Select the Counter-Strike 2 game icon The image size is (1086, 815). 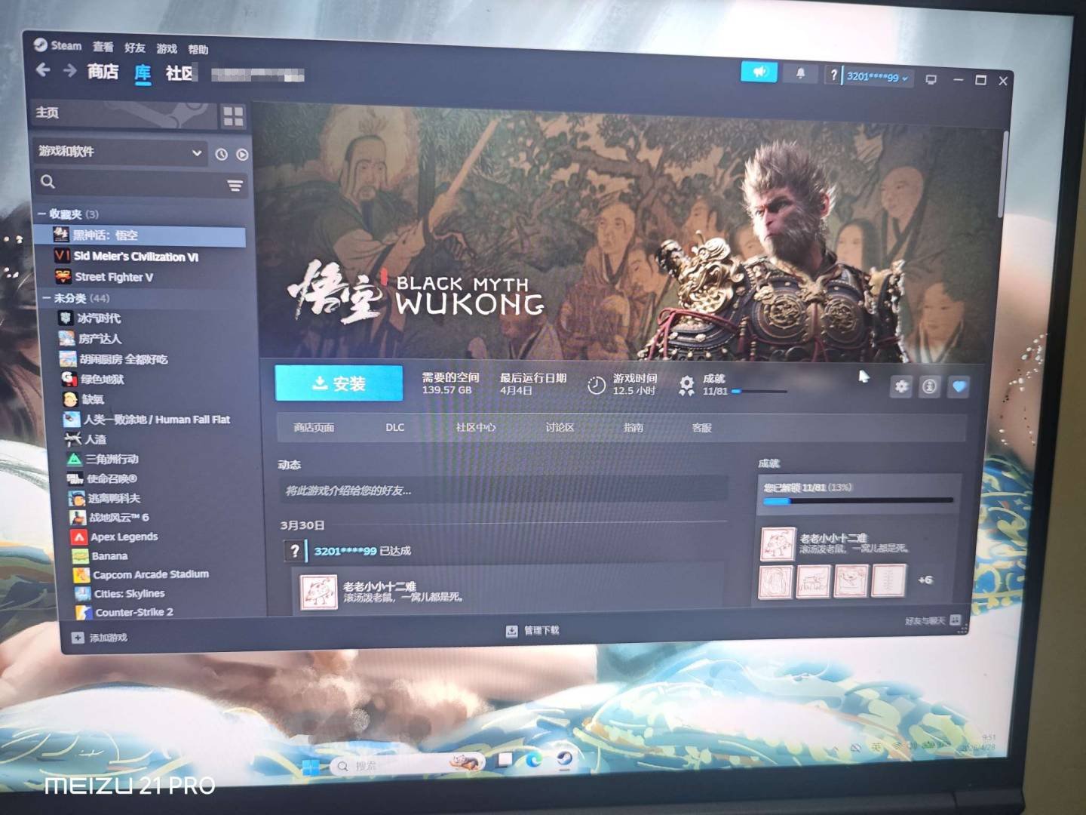84,612
